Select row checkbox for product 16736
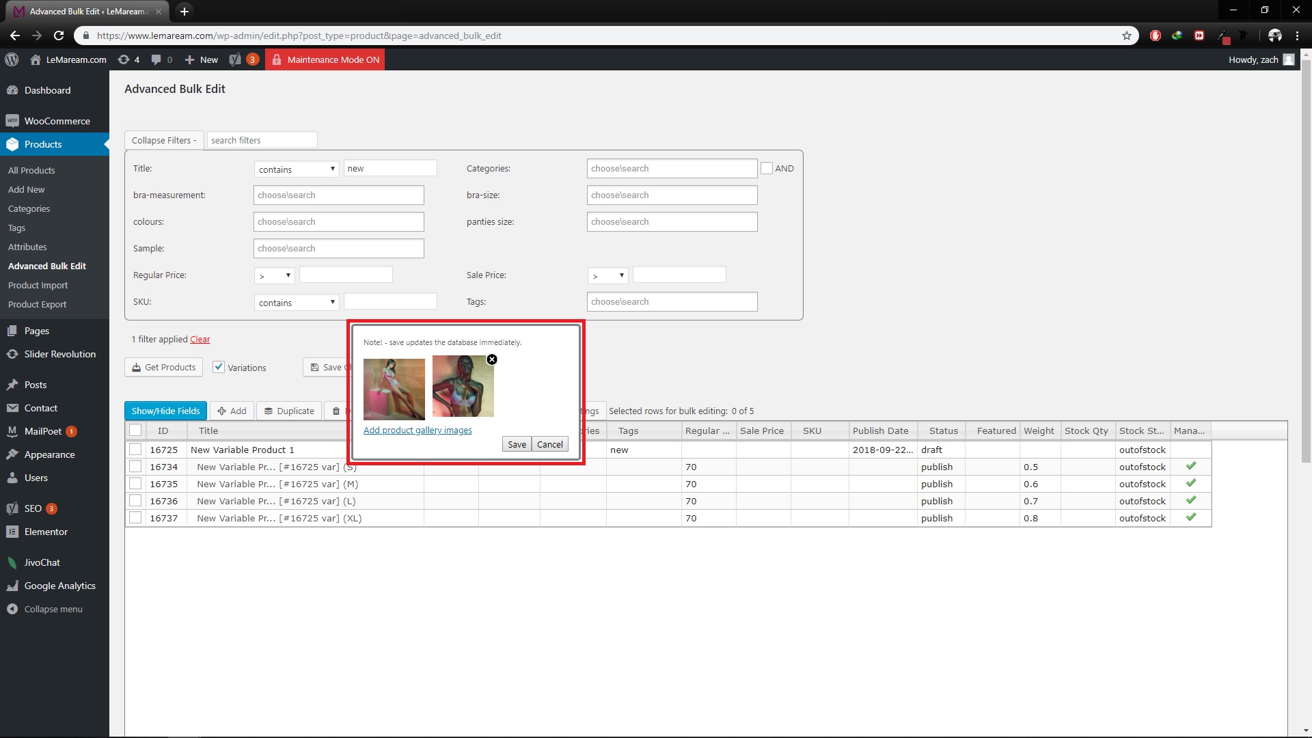The width and height of the screenshot is (1312, 738). click(135, 500)
